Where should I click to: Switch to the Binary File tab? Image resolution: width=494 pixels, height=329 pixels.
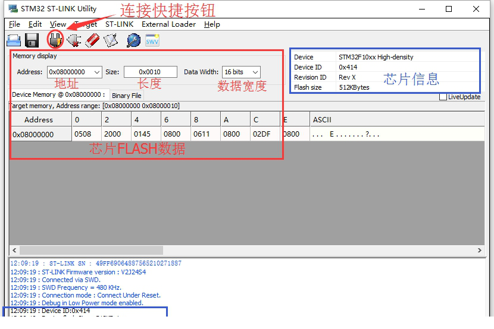(x=127, y=96)
